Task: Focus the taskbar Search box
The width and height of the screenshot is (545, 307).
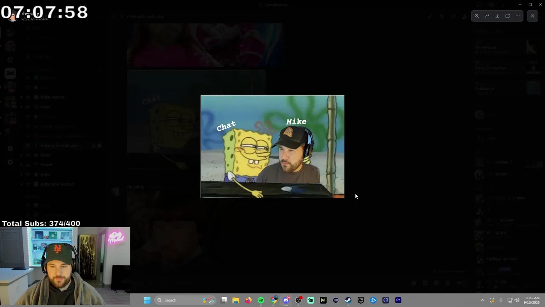Action: (x=185, y=300)
